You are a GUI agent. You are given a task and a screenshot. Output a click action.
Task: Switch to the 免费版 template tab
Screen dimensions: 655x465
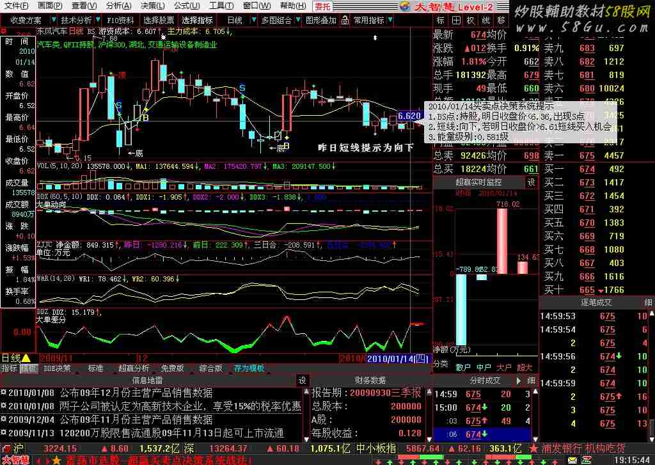point(173,368)
